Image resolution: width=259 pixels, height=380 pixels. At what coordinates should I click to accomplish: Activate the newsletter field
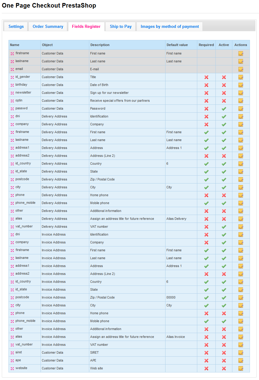point(224,93)
